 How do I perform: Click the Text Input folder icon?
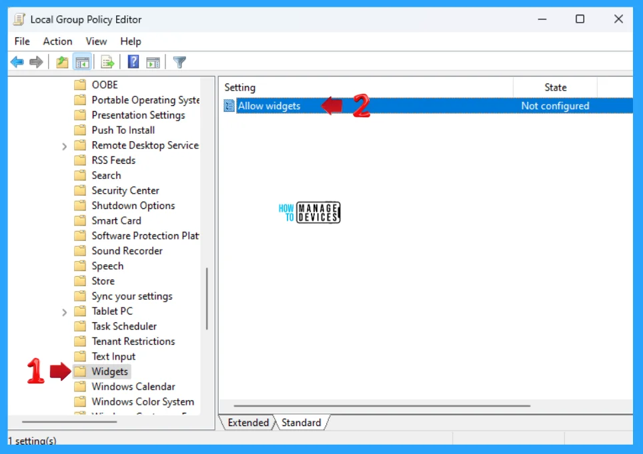click(x=80, y=356)
